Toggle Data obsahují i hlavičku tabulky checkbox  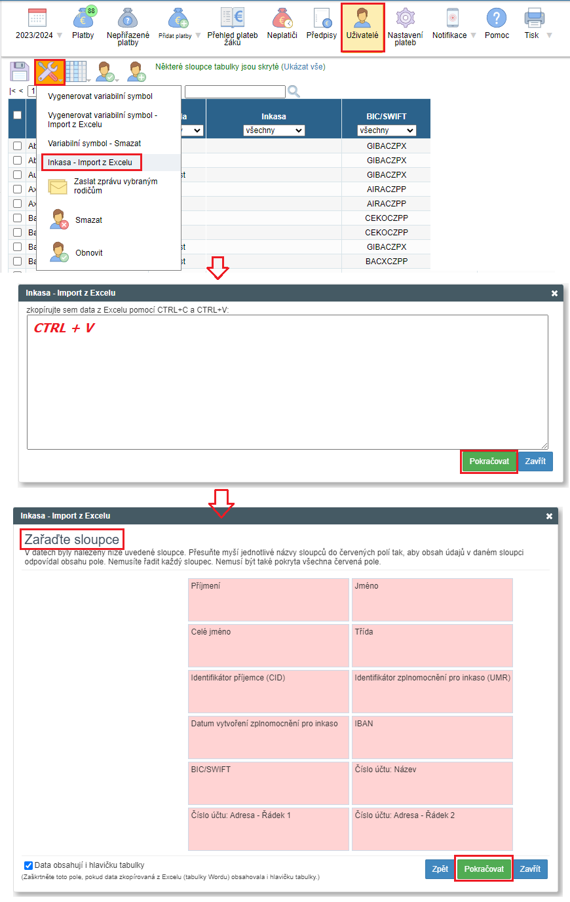tap(28, 865)
